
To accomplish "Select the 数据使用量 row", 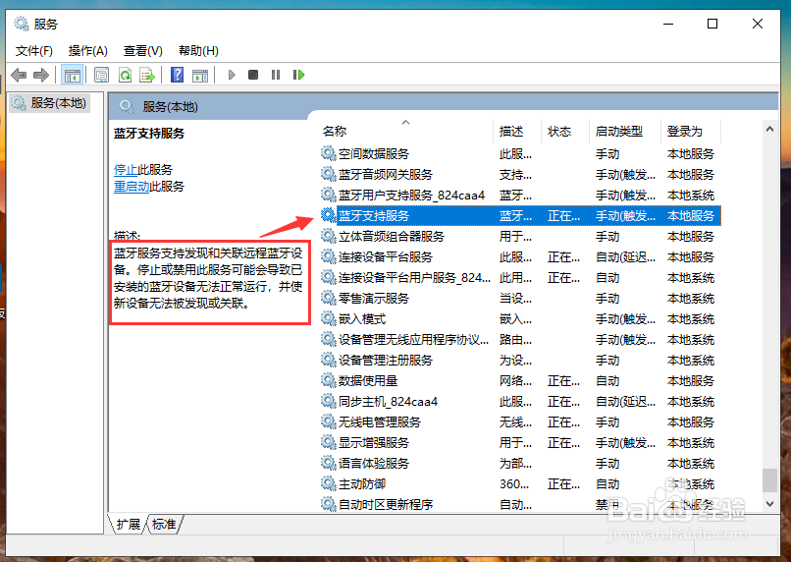I will pyautogui.click(x=520, y=381).
